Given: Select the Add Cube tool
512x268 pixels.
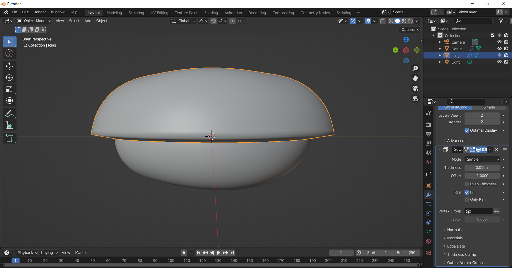Looking at the screenshot, I should [9, 138].
